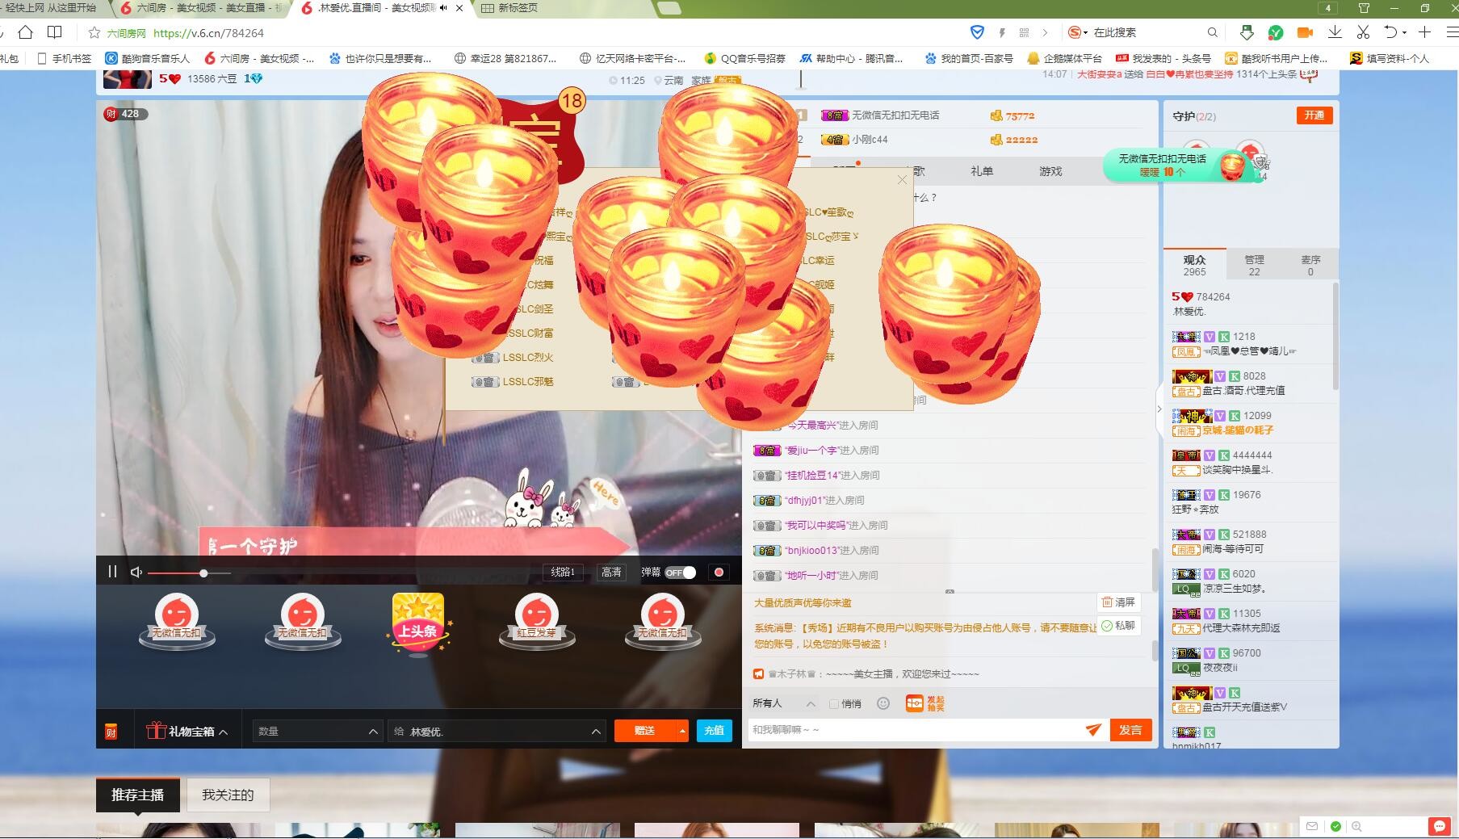The image size is (1459, 839).
Task: Click the 发起抽奖 lottery icon
Action: point(924,703)
